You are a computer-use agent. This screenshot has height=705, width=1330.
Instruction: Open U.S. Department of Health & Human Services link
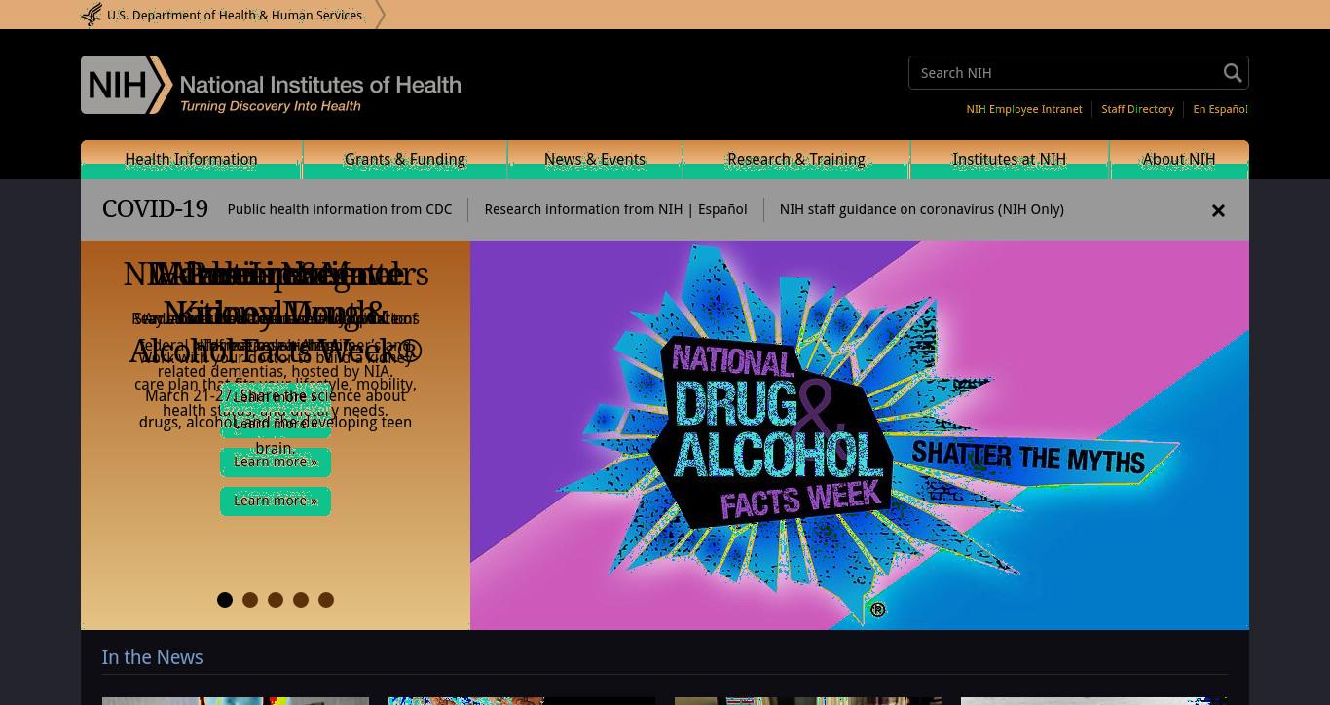235,16
